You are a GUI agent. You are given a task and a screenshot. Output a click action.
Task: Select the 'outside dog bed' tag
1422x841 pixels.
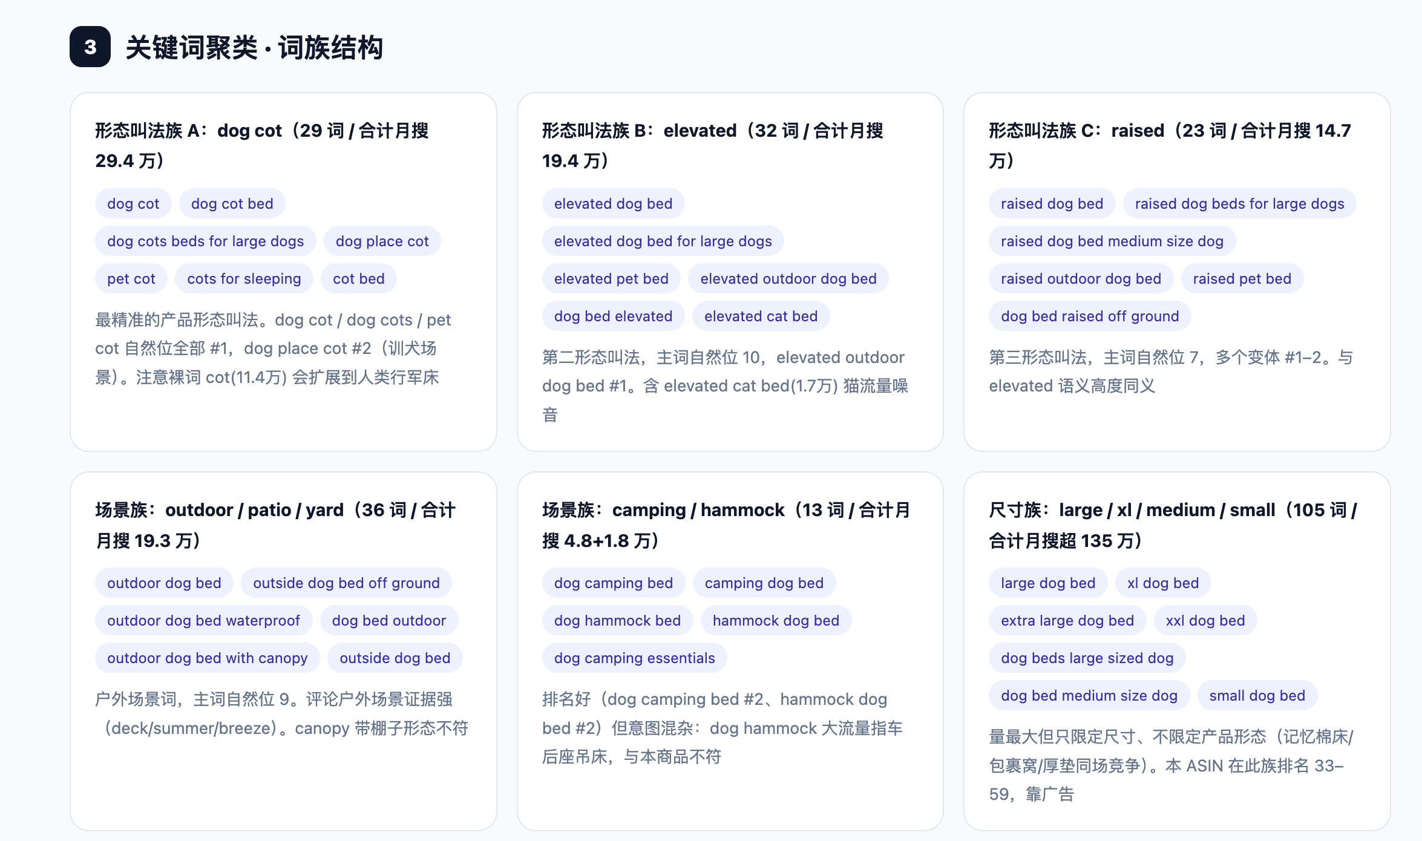[x=395, y=658]
